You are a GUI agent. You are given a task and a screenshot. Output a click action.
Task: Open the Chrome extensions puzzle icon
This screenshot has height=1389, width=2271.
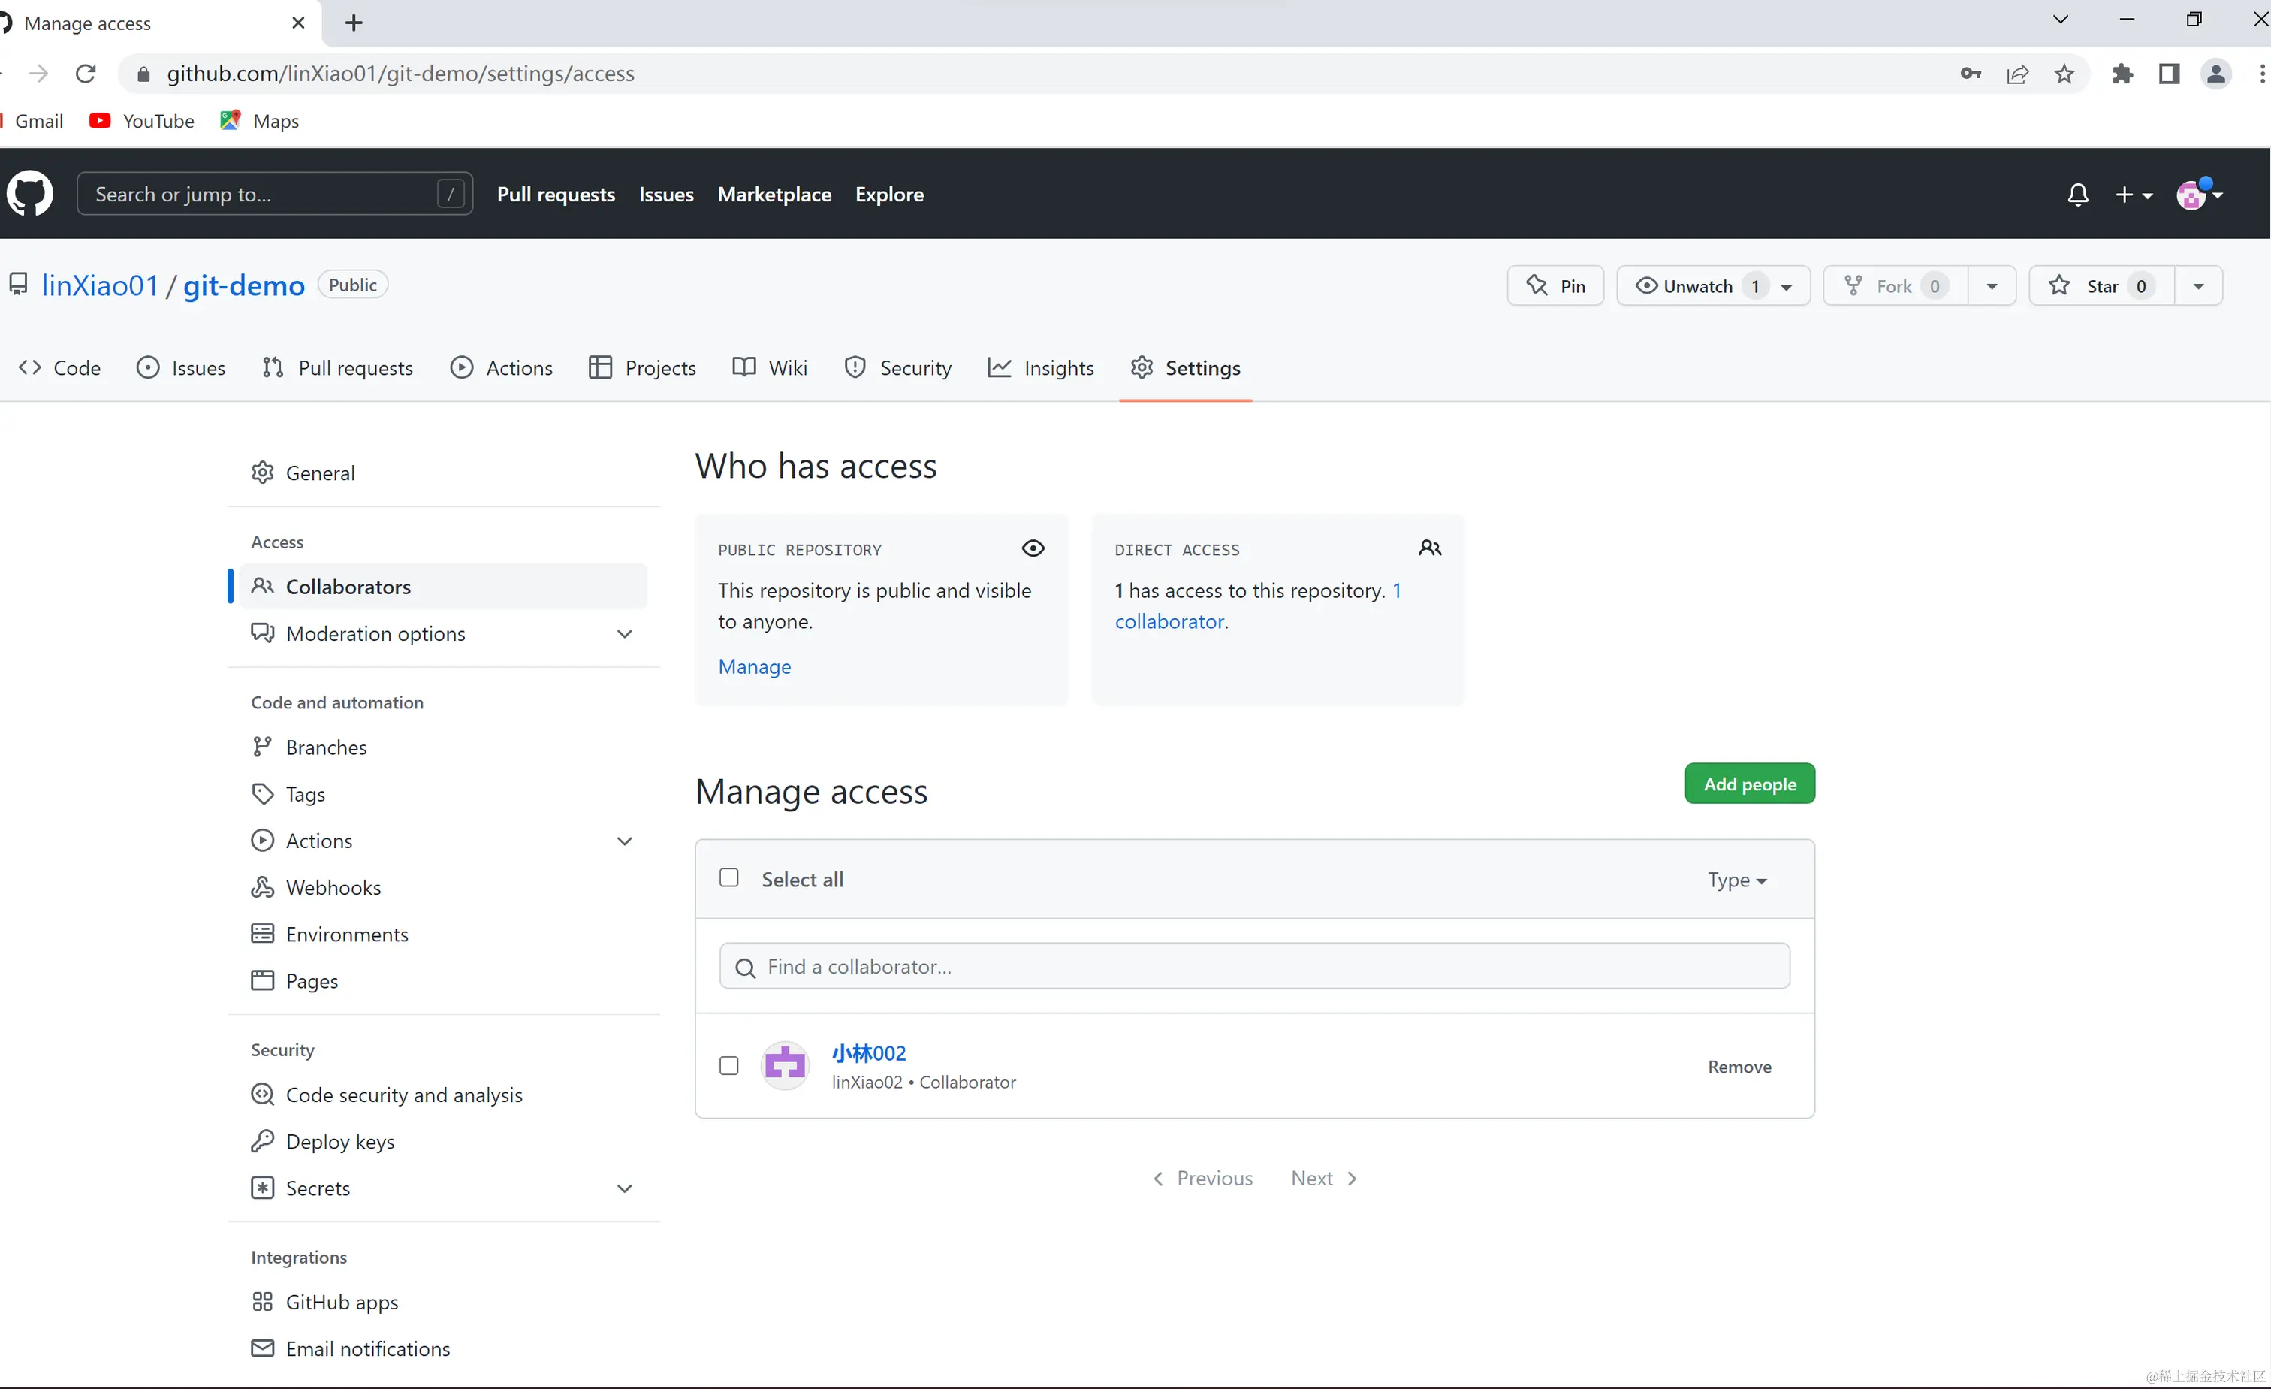[x=2122, y=74]
